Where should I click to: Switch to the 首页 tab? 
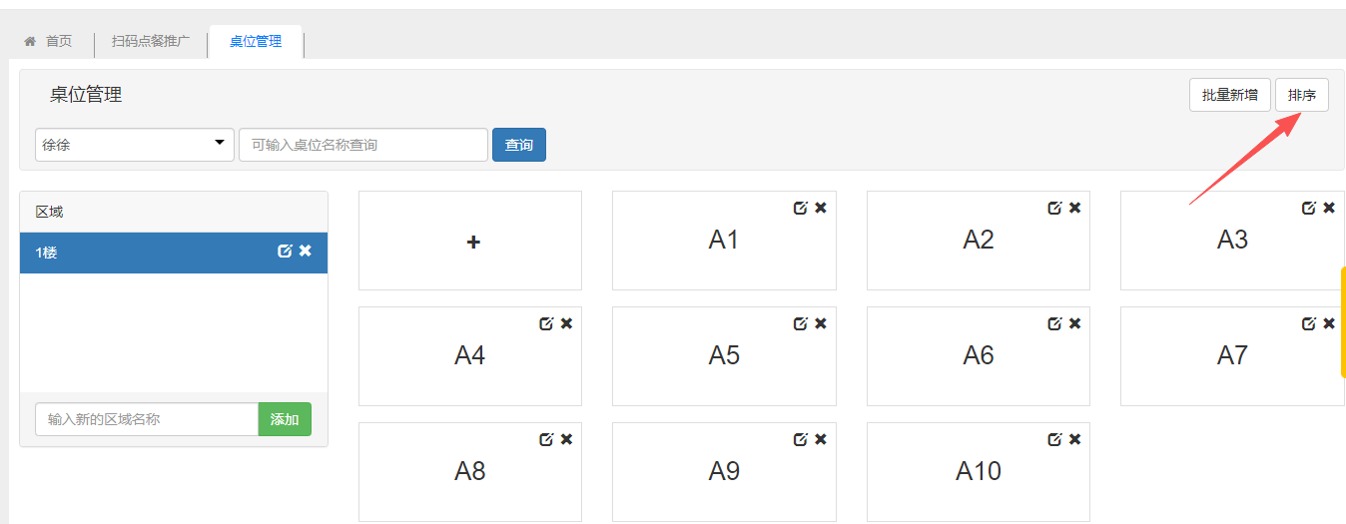tap(49, 41)
